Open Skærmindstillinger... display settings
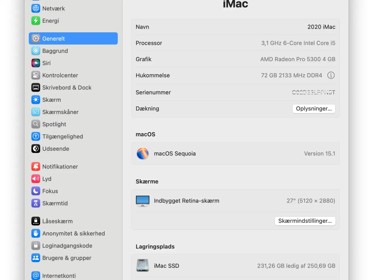373x280 pixels. pyautogui.click(x=305, y=221)
